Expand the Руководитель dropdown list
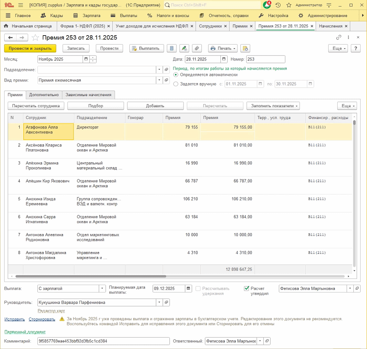The width and height of the screenshot is (367, 349). pyautogui.click(x=159, y=302)
